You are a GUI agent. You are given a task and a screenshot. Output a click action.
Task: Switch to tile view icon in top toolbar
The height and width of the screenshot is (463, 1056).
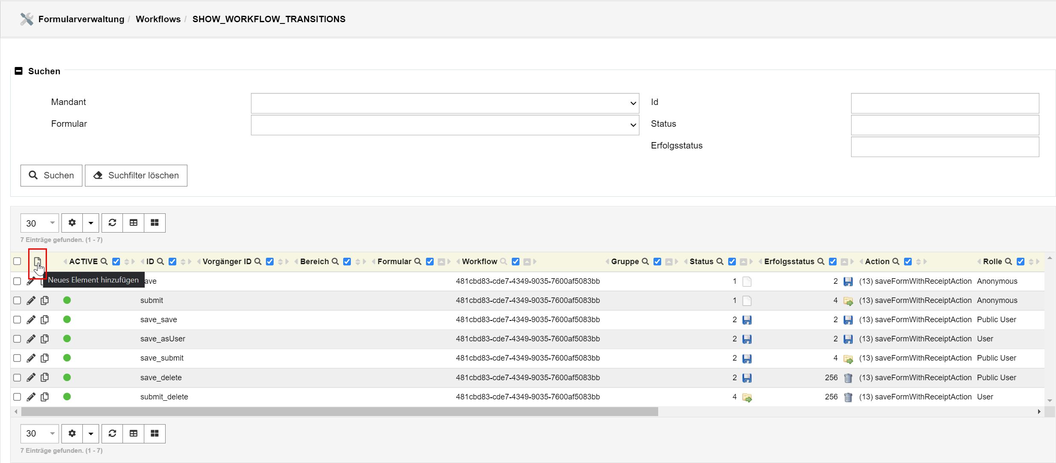coord(155,223)
